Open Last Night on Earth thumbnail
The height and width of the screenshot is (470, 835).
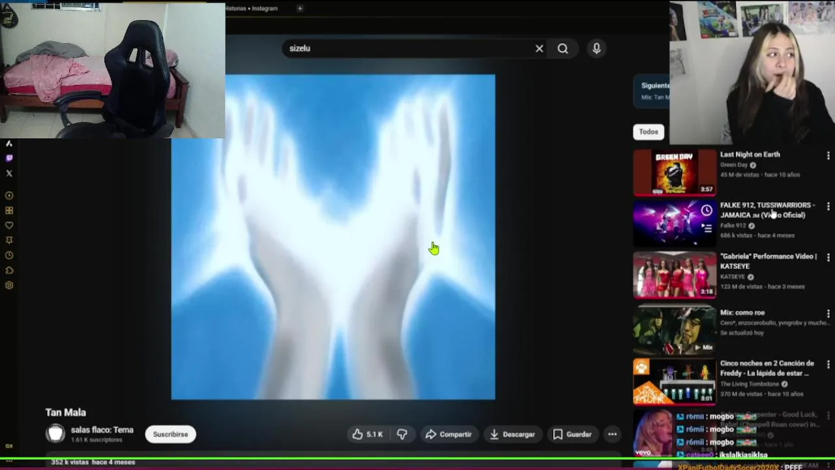pyautogui.click(x=675, y=172)
